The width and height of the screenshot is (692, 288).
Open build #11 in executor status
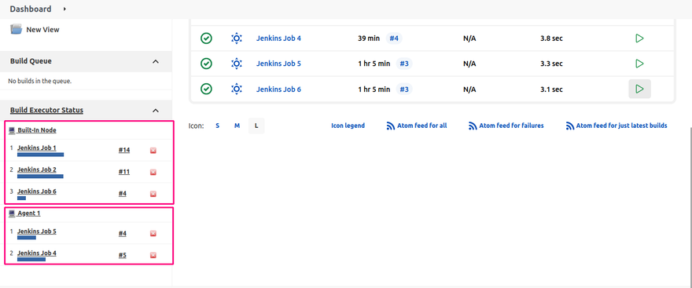coord(124,172)
